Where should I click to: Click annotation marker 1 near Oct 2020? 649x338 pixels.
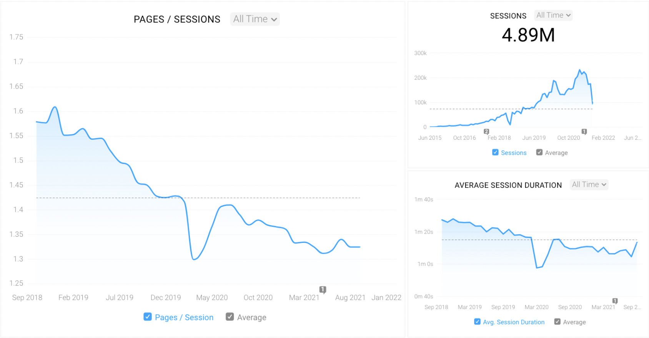(584, 131)
